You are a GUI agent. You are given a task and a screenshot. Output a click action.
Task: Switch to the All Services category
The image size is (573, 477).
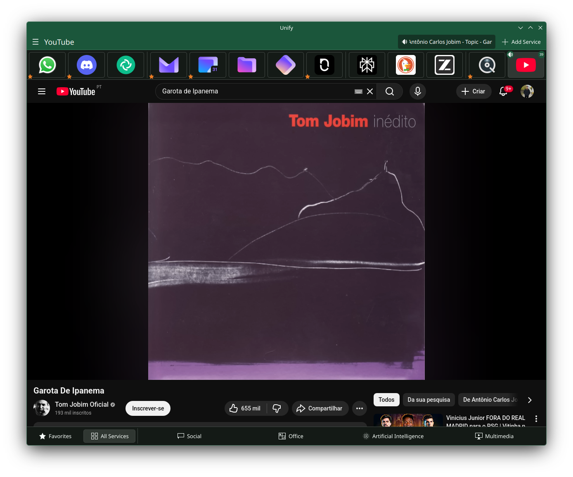point(109,436)
